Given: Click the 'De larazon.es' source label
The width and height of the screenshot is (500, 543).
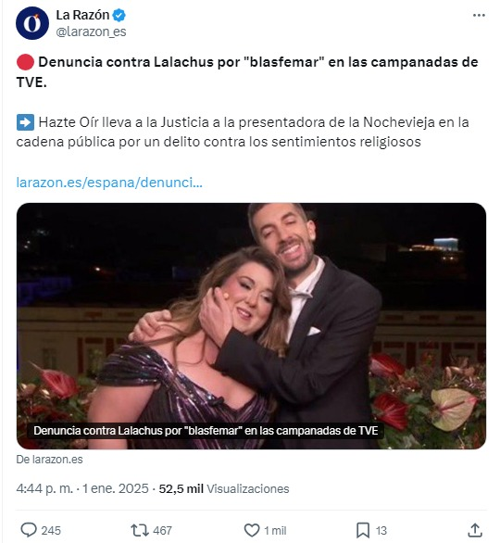Looking at the screenshot, I should pos(49,460).
